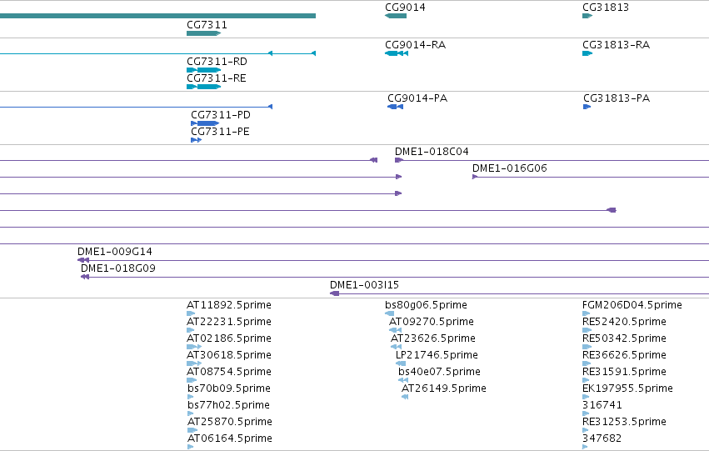The image size is (709, 451).
Task: Open the CG9014-RA transcript label
Action: point(415,45)
